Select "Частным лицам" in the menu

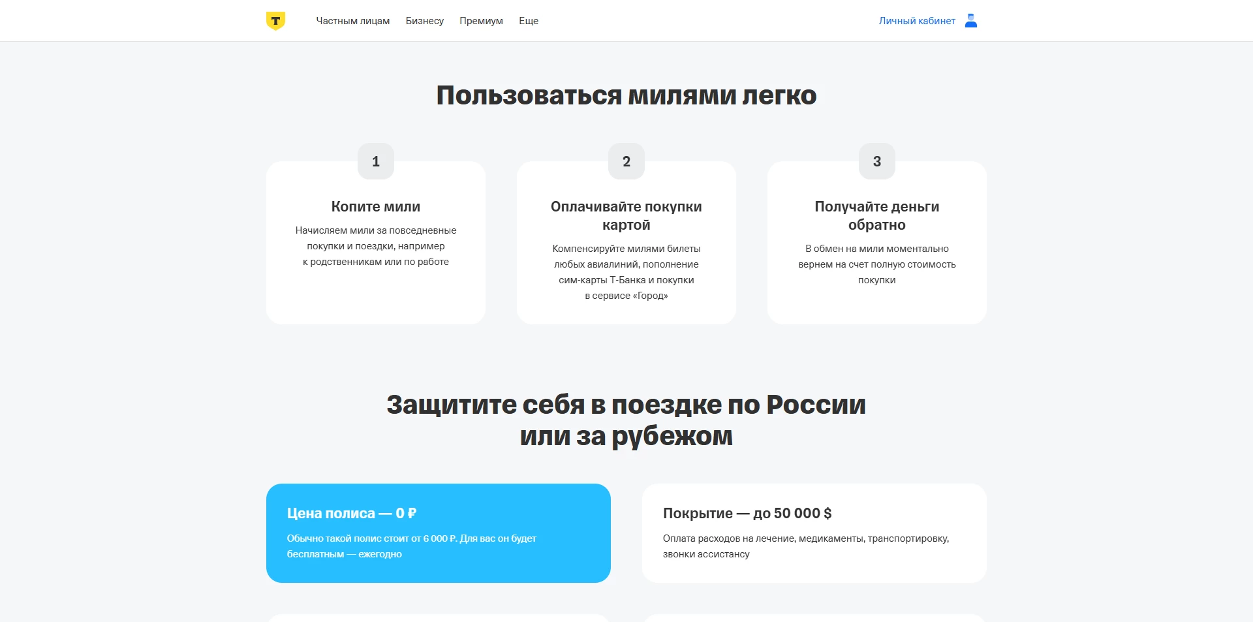353,21
